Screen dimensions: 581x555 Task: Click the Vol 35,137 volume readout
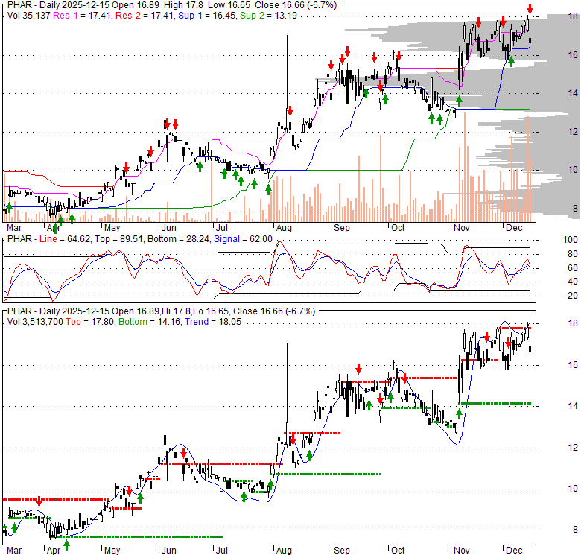[28, 15]
